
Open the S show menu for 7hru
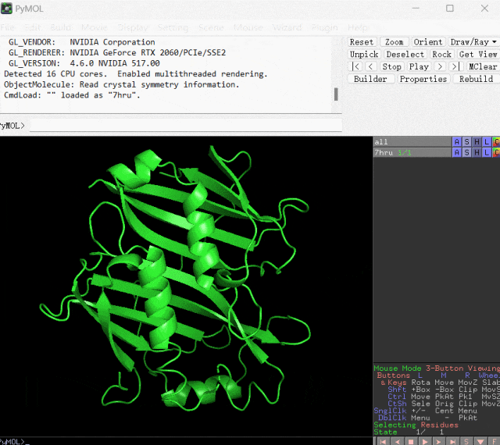tap(466, 153)
